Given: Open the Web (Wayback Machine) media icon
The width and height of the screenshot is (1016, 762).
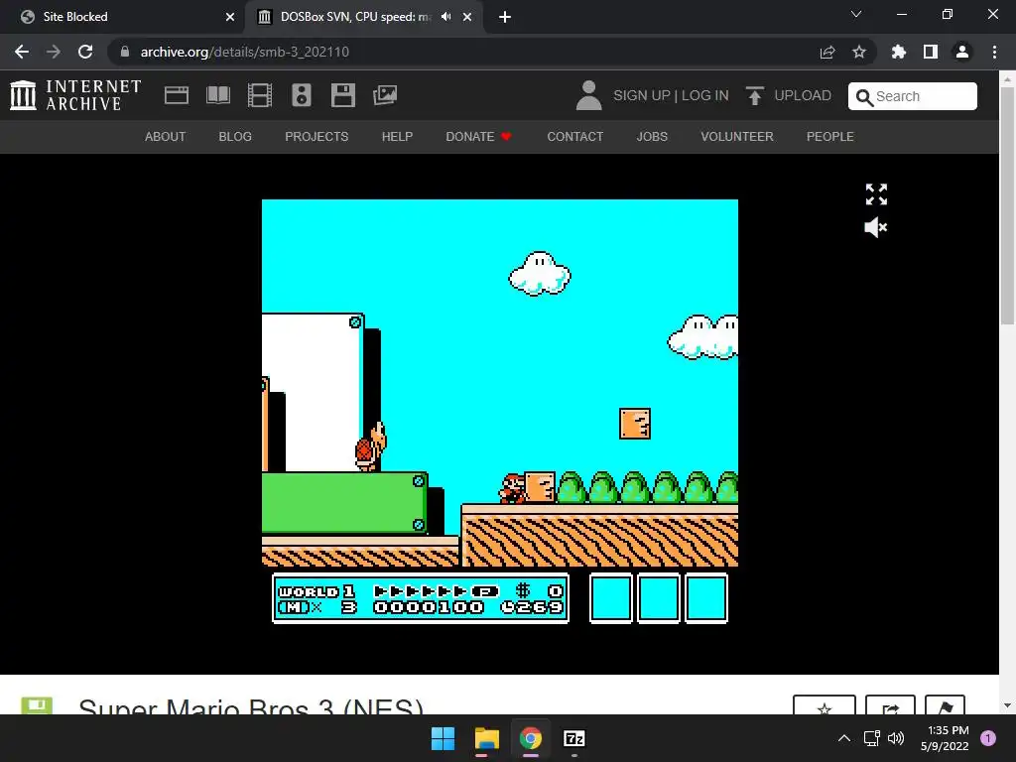Looking at the screenshot, I should 177,95.
